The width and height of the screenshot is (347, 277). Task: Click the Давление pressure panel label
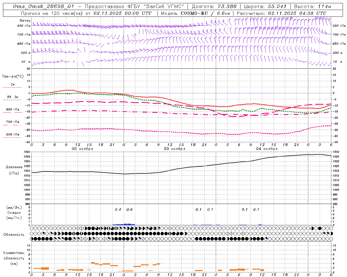[14, 167]
